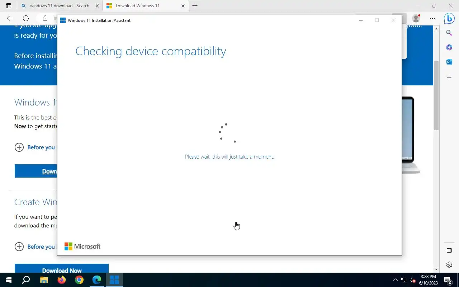Click the Please wait message text
This screenshot has height=287, width=459.
[x=229, y=157]
